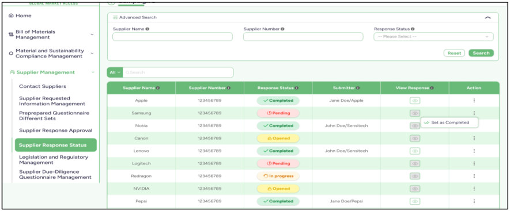
Task: Click the Action column header
Action: [x=474, y=88]
